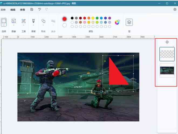This screenshot has height=134, width=178.
Task: Expand the image options dropdown arrow
Action: [14, 25]
